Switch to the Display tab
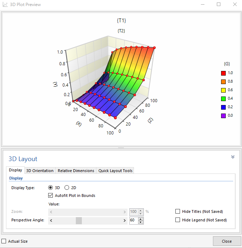 [16, 170]
